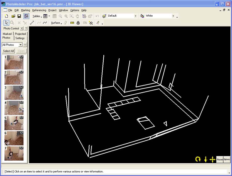Click the Zoom Out magnifier icon
This screenshot has height=176, width=232.
pos(60,16)
